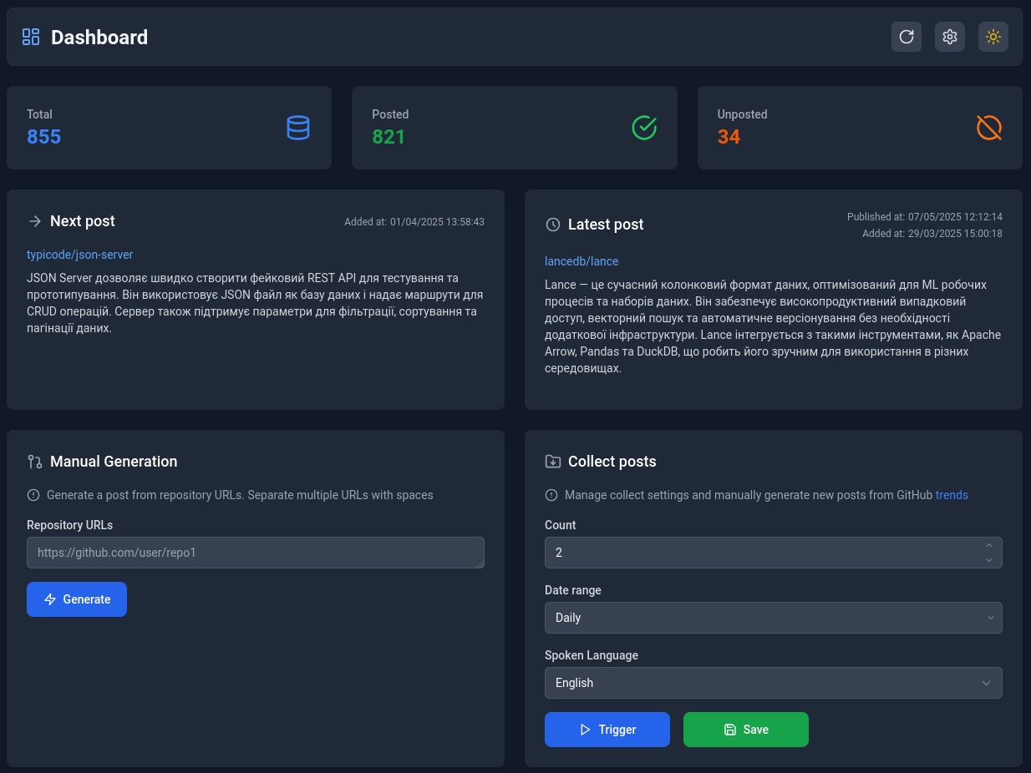Viewport: 1031px width, 773px height.
Task: Click the Posted value 821
Action: (x=389, y=137)
